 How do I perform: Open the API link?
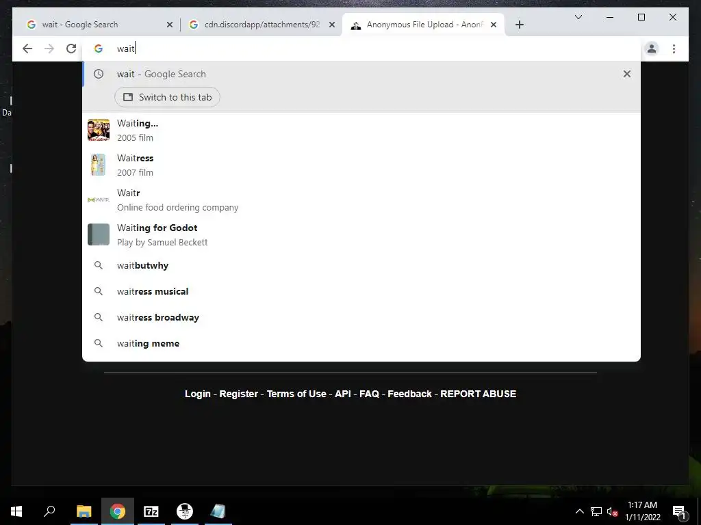tap(343, 394)
